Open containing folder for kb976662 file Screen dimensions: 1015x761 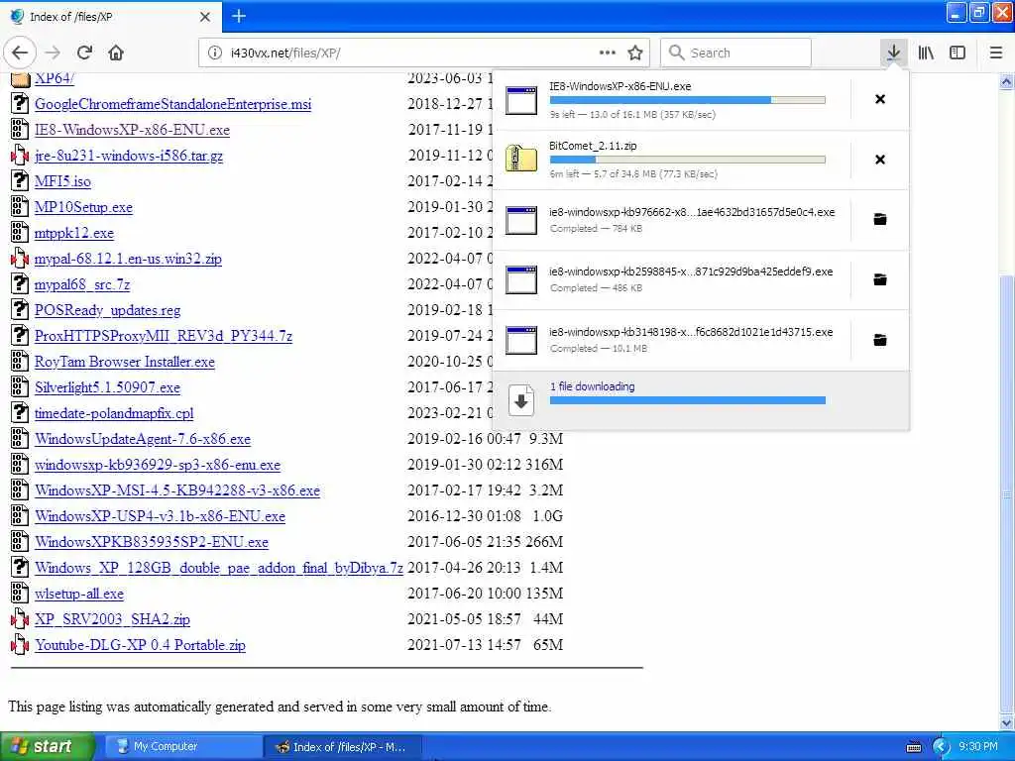coord(880,219)
